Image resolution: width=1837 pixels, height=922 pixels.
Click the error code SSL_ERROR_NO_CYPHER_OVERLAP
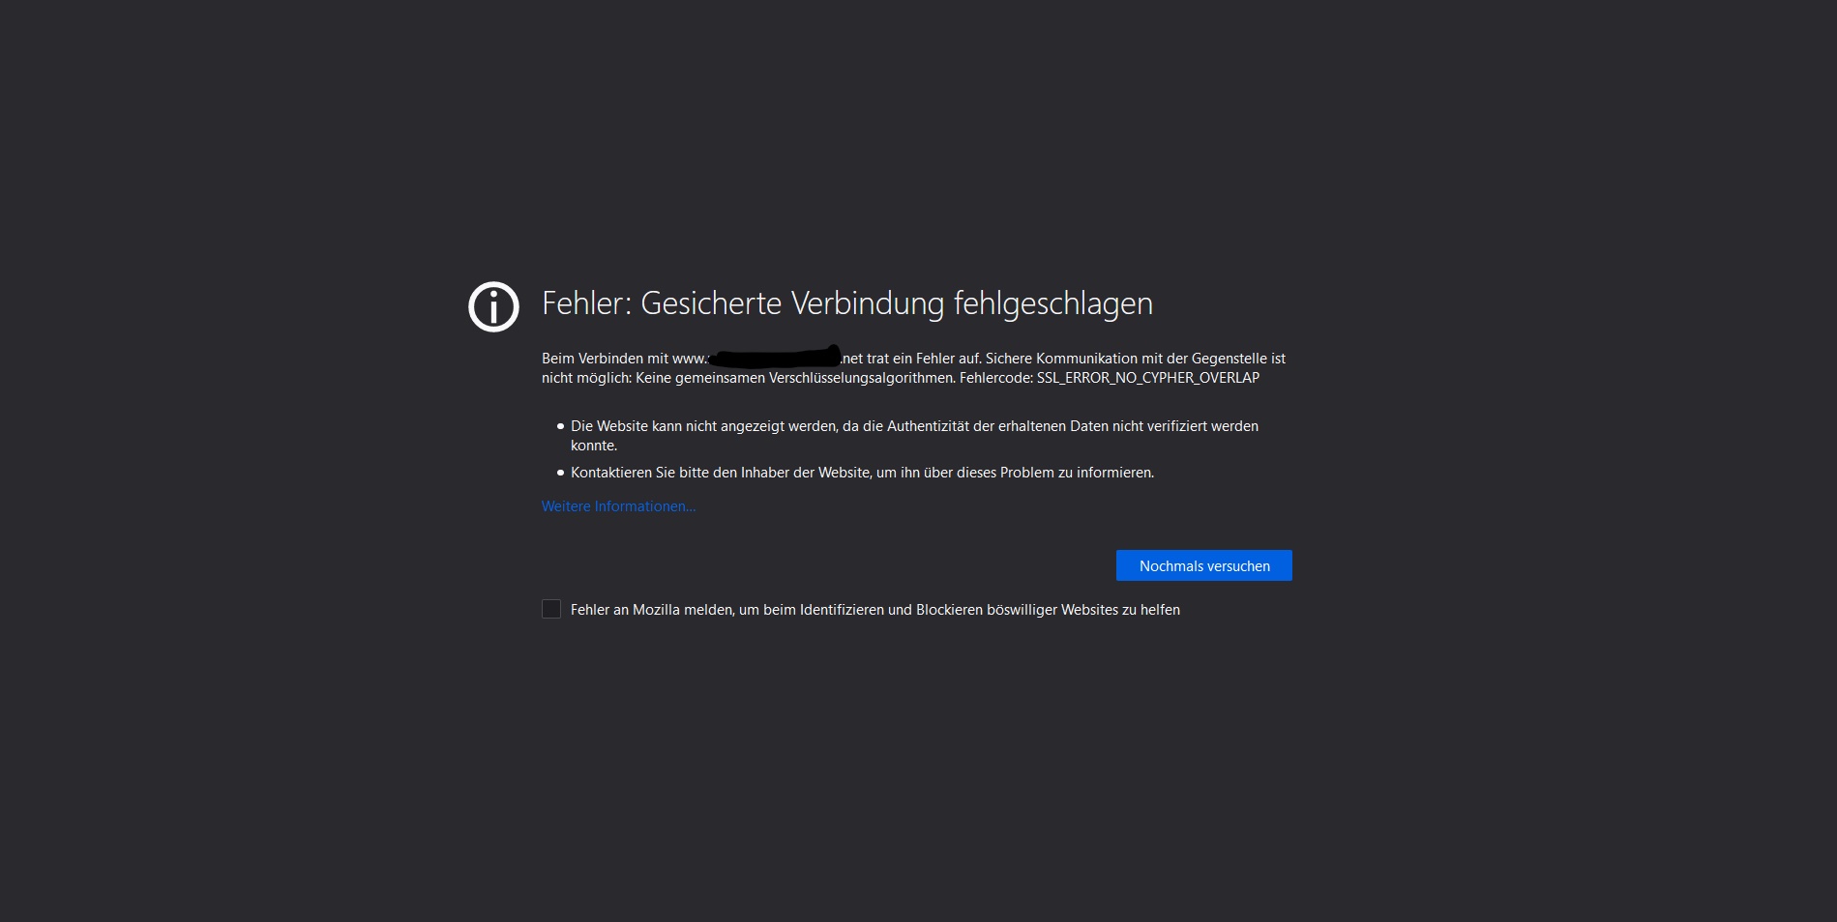pyautogui.click(x=1148, y=378)
